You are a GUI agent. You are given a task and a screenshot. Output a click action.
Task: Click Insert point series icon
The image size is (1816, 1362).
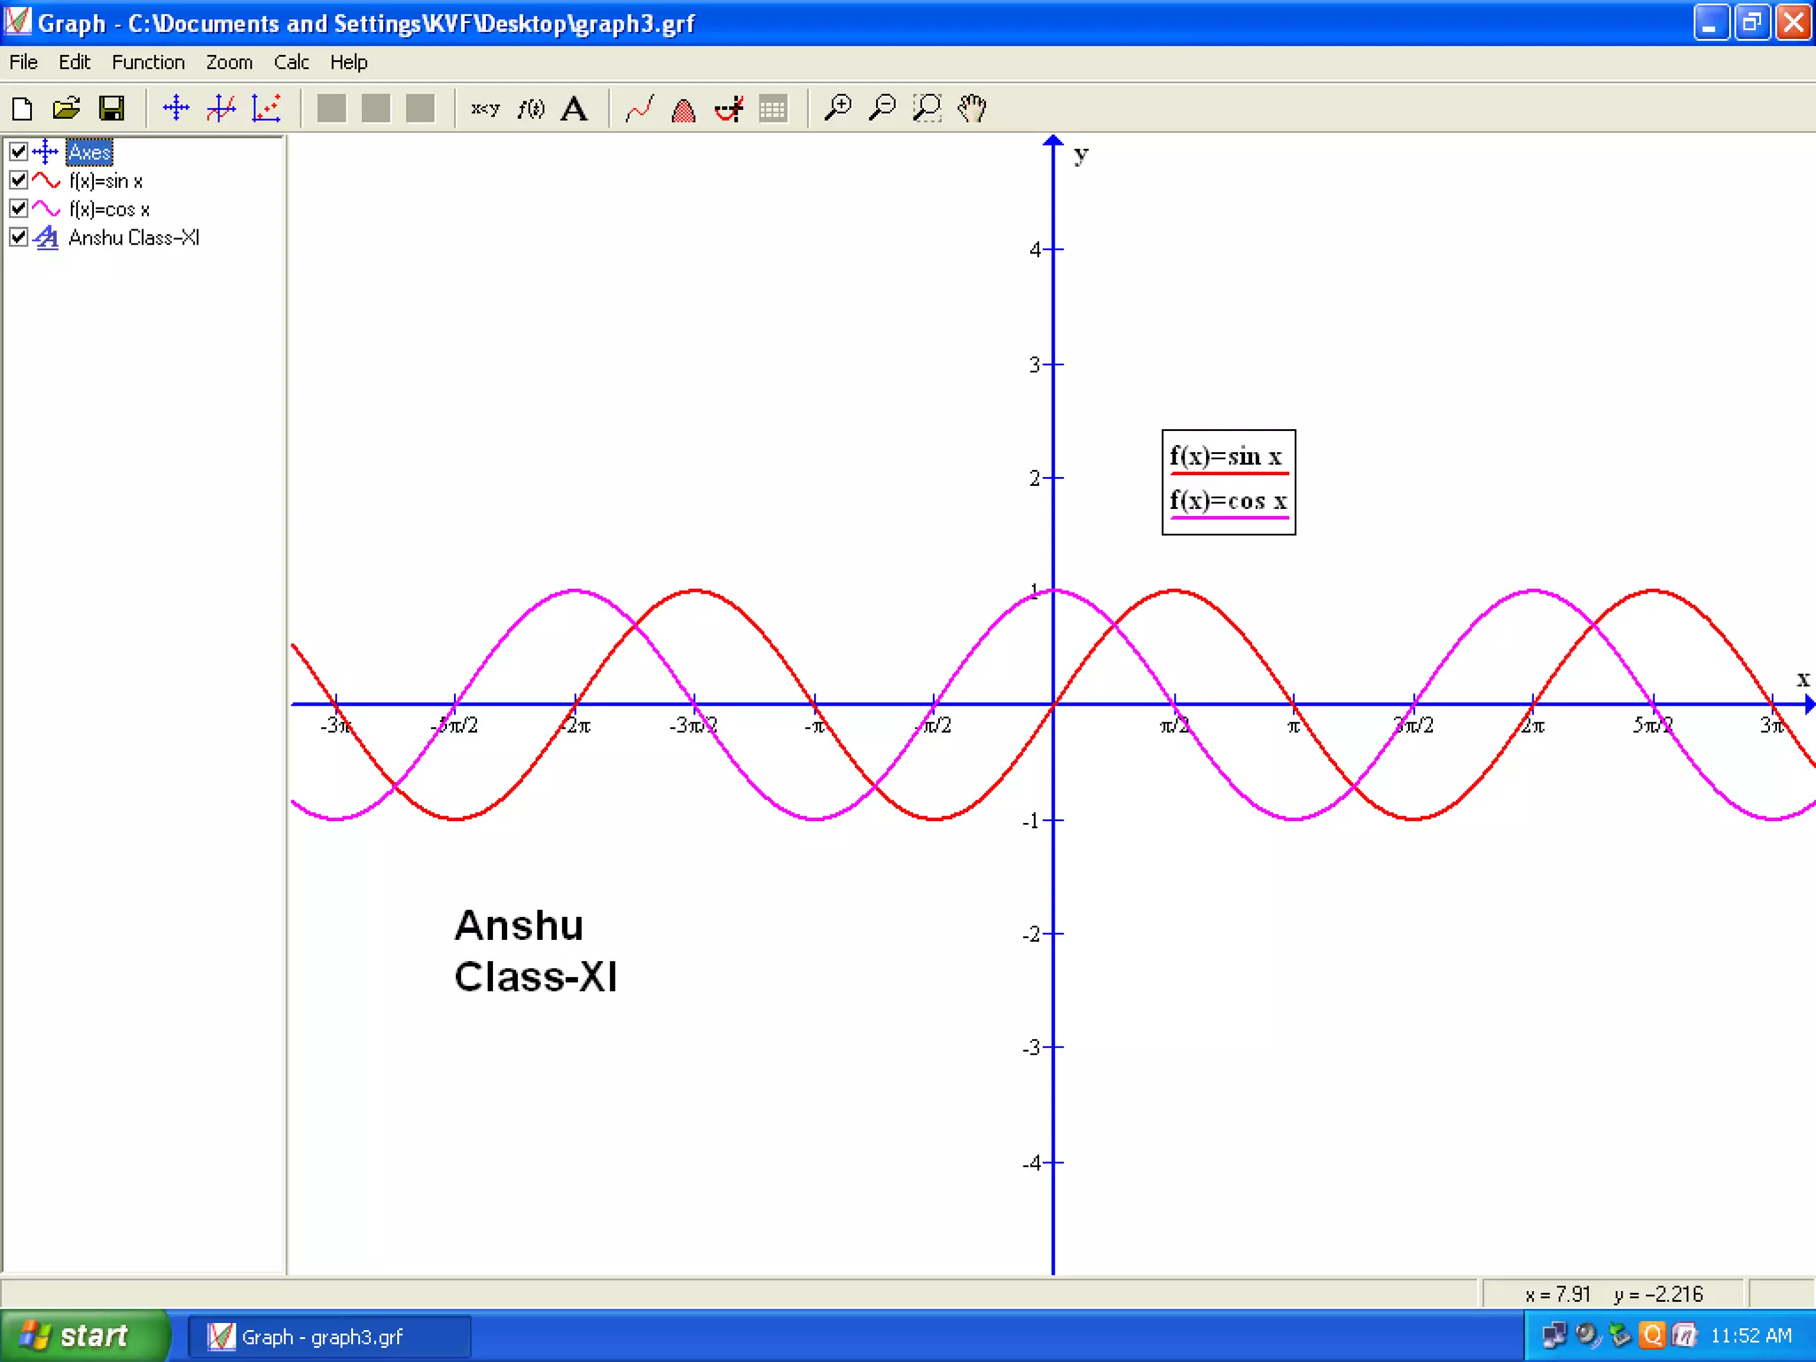(x=266, y=108)
